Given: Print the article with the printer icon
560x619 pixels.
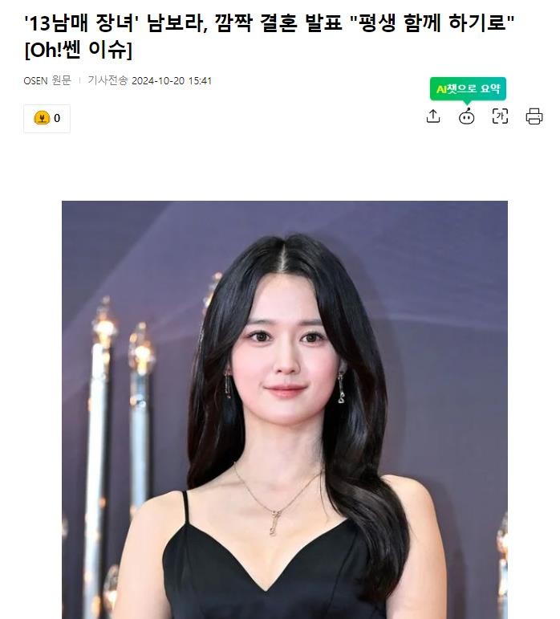Looking at the screenshot, I should pyautogui.click(x=534, y=116).
